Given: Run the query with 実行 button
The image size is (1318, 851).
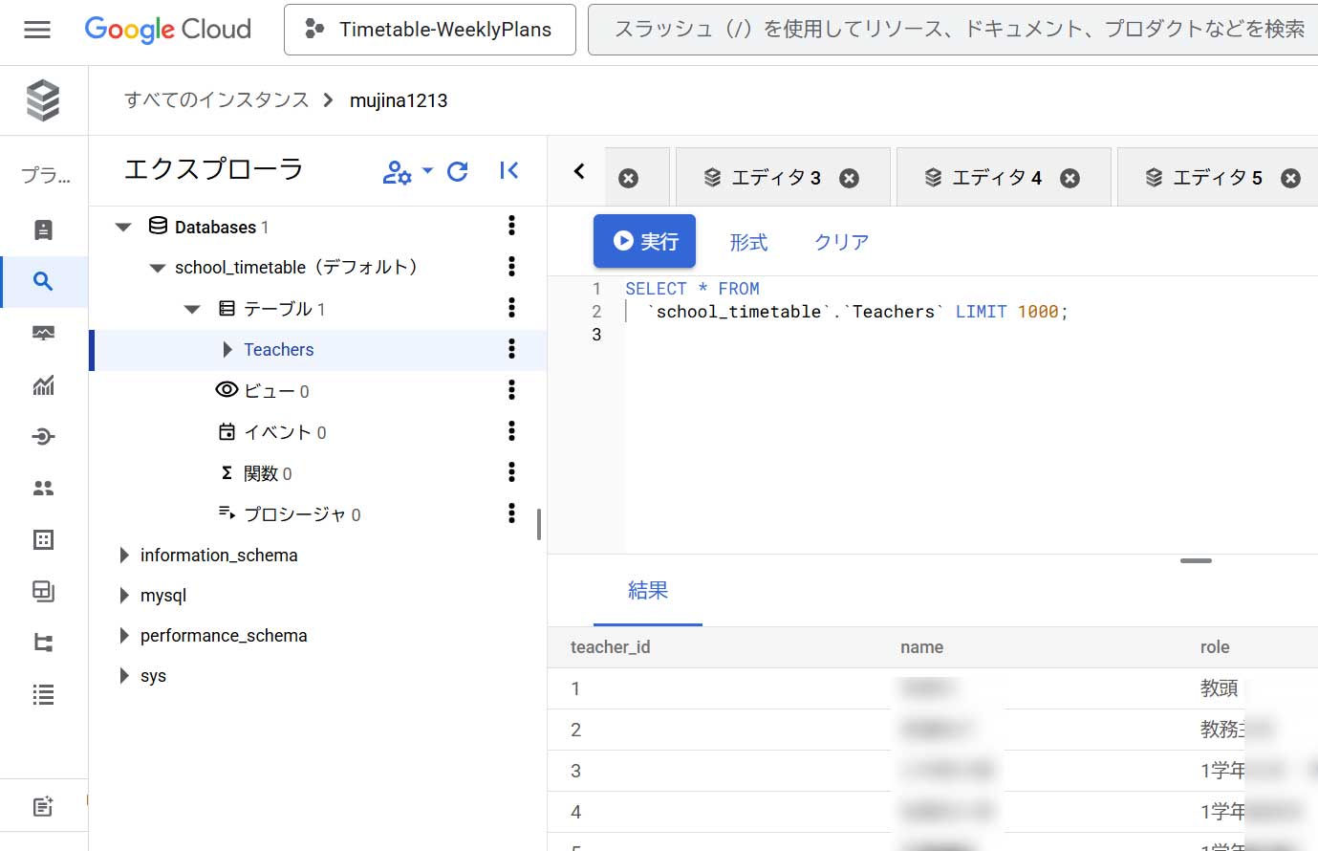Looking at the screenshot, I should click(x=644, y=241).
